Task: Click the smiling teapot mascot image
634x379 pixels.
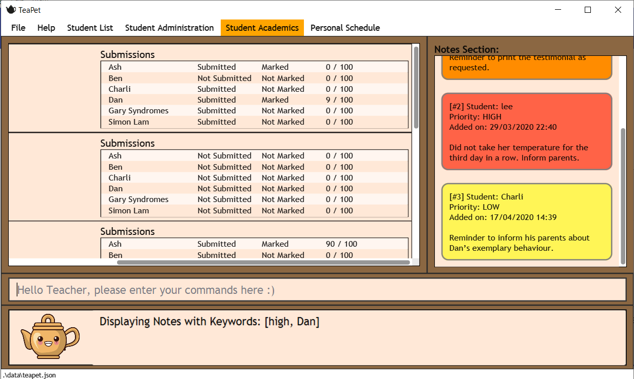Action: (50, 336)
